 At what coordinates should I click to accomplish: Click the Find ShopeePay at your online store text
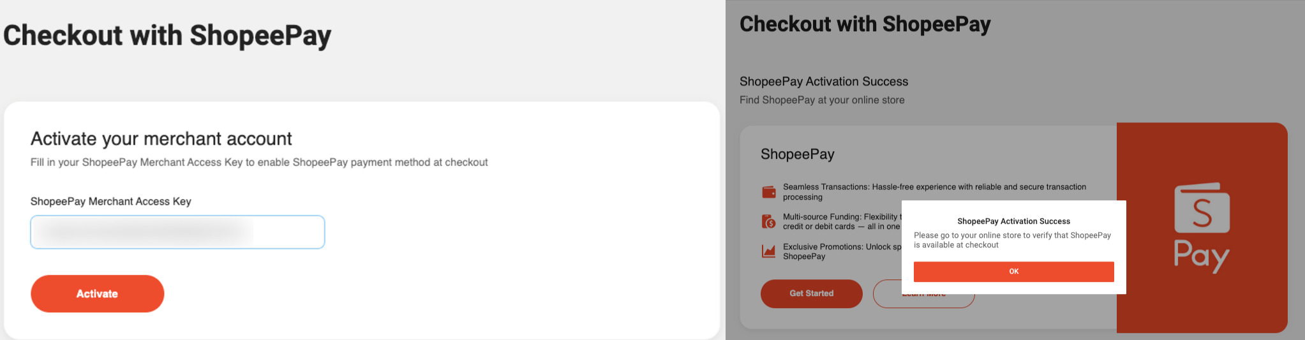click(822, 100)
